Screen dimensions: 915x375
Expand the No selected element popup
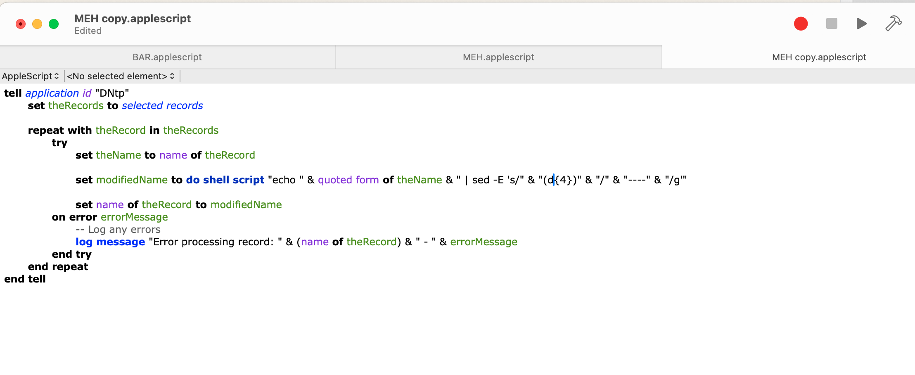121,76
